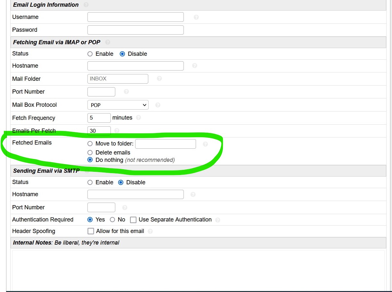
Task: Click the Password input field
Action: point(135,30)
